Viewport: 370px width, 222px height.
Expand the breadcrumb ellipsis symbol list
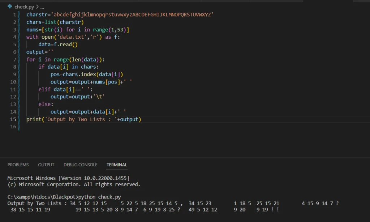pos(42,7)
